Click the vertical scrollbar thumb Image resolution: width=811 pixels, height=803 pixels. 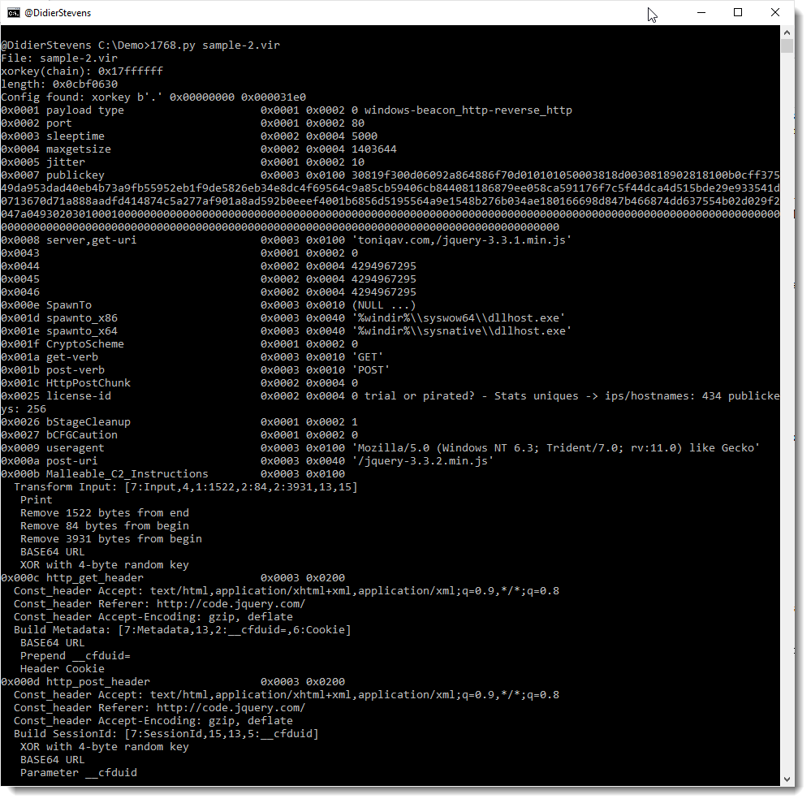[x=787, y=45]
